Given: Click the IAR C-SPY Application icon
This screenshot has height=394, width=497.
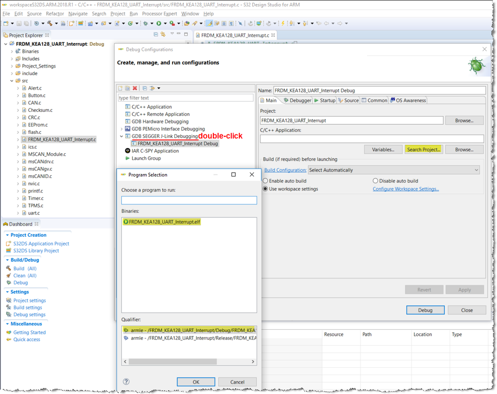Looking at the screenshot, I should 127,151.
